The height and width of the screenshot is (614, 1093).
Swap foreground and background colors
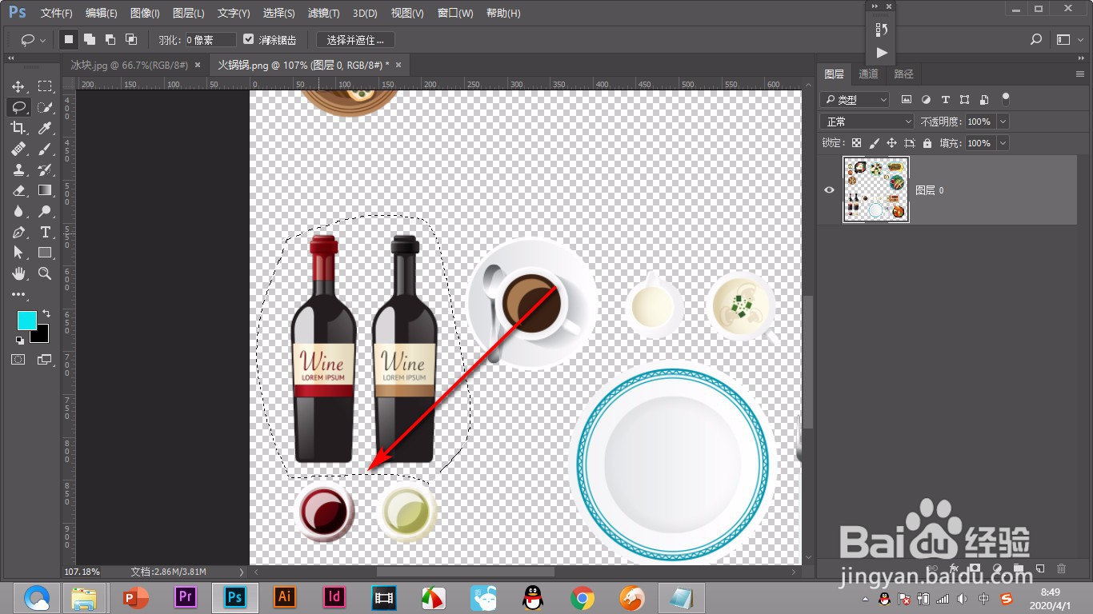tap(46, 313)
